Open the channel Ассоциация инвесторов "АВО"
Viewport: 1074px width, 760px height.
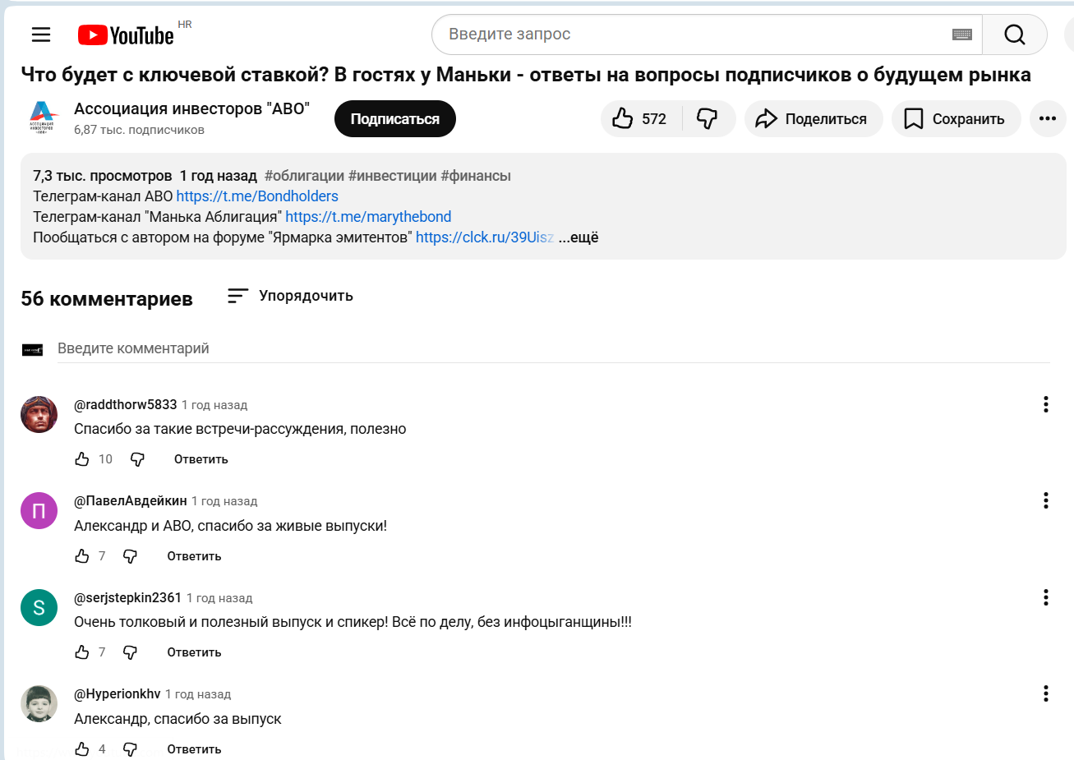pos(192,106)
